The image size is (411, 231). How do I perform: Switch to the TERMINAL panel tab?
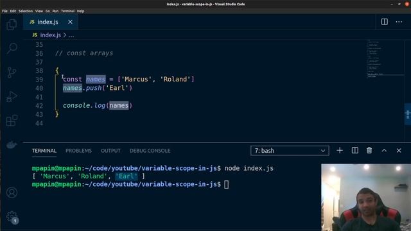click(44, 151)
